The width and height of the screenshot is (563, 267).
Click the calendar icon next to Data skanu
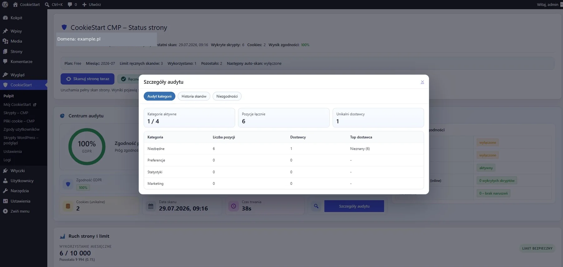(151, 206)
